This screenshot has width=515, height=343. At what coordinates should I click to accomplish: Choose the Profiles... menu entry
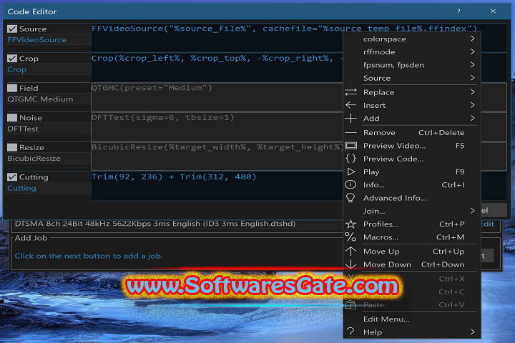[x=412, y=224]
